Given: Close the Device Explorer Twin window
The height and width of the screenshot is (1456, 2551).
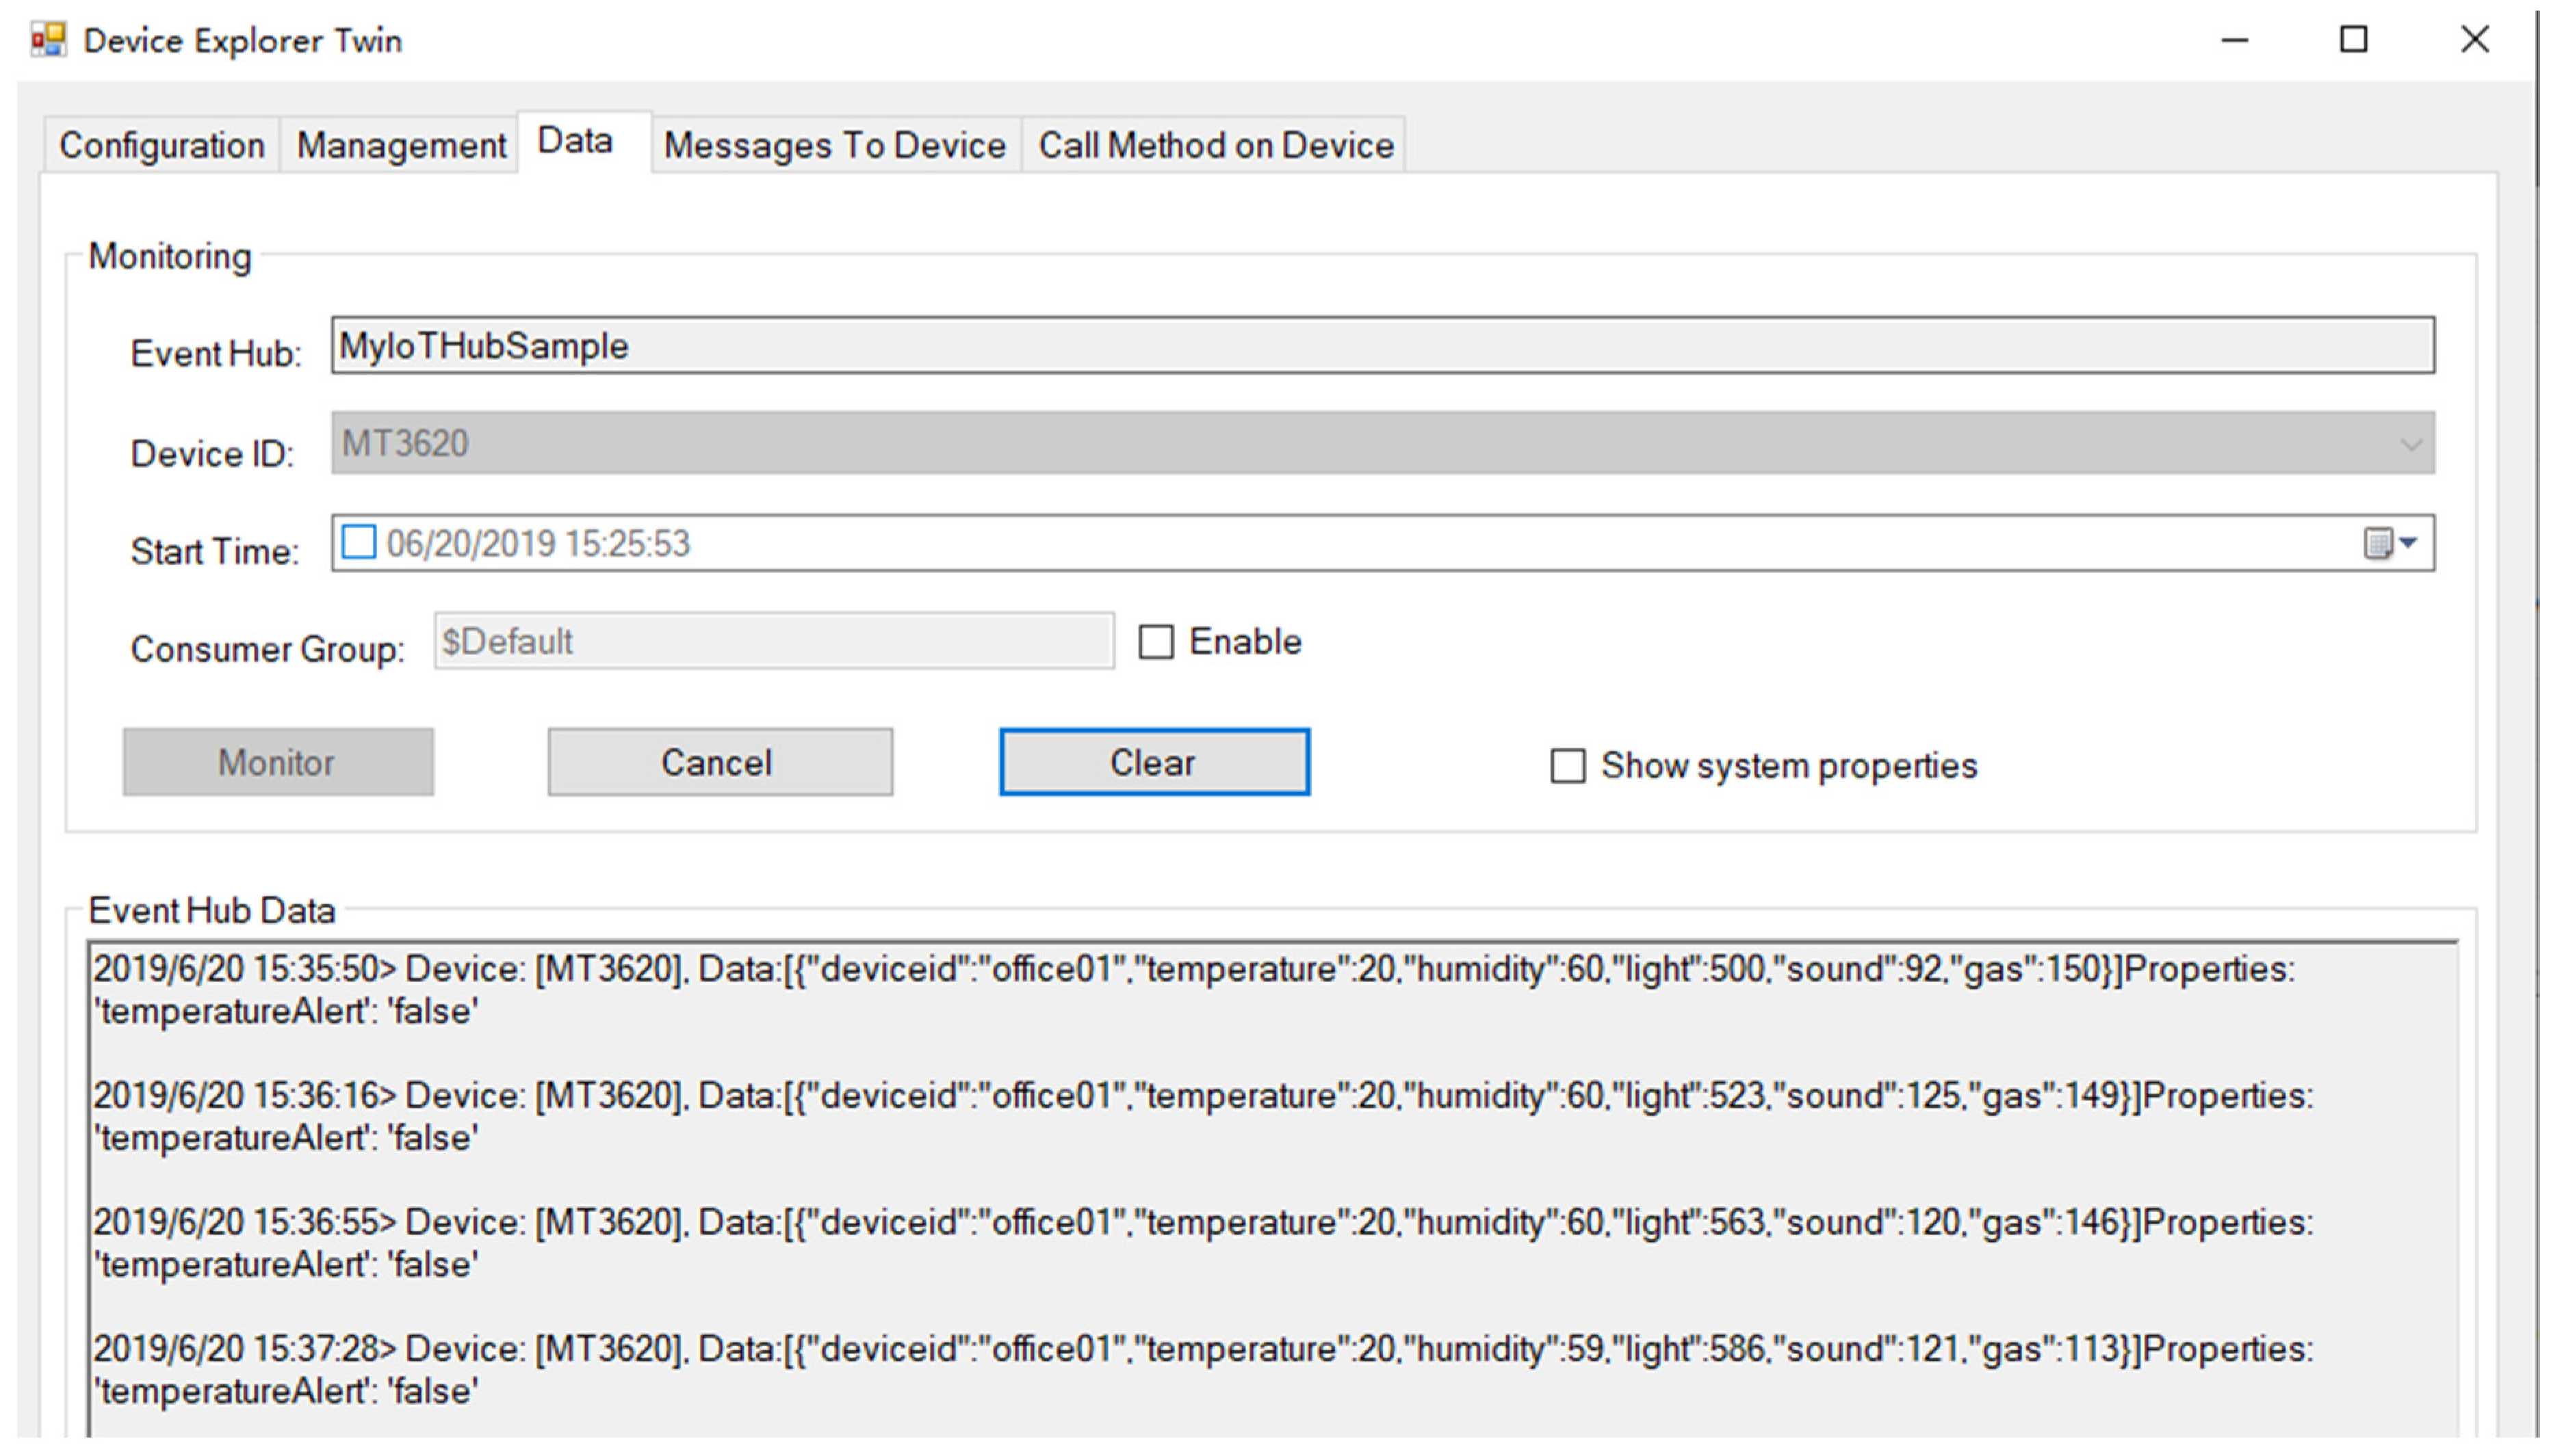Looking at the screenshot, I should pyautogui.click(x=2474, y=40).
